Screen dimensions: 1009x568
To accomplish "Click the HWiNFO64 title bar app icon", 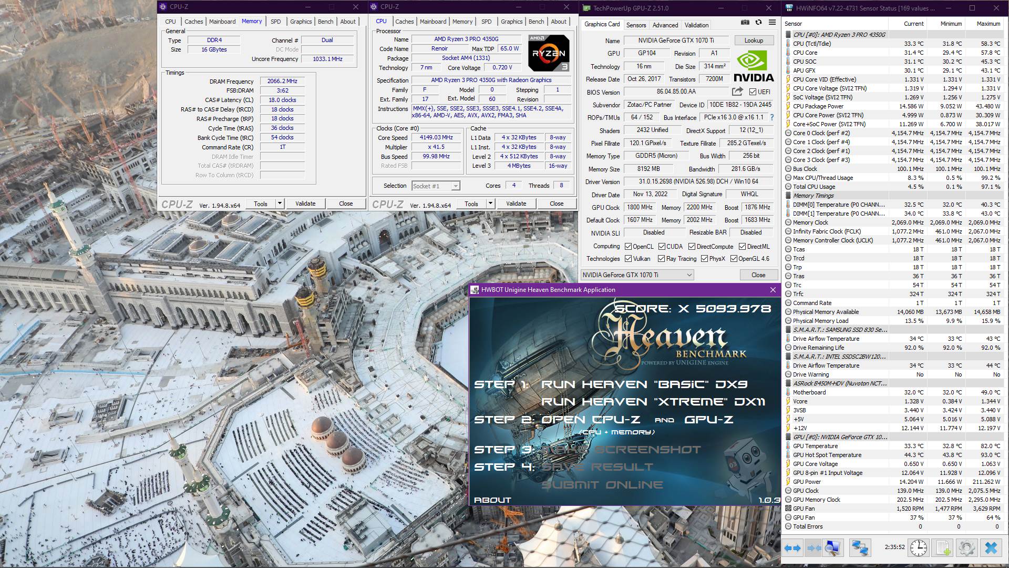I will tap(789, 8).
